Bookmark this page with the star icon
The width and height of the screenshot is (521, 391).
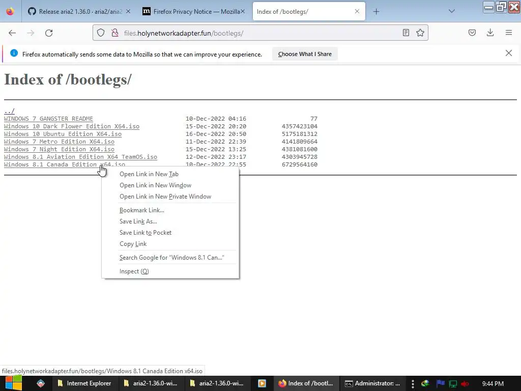point(420,33)
